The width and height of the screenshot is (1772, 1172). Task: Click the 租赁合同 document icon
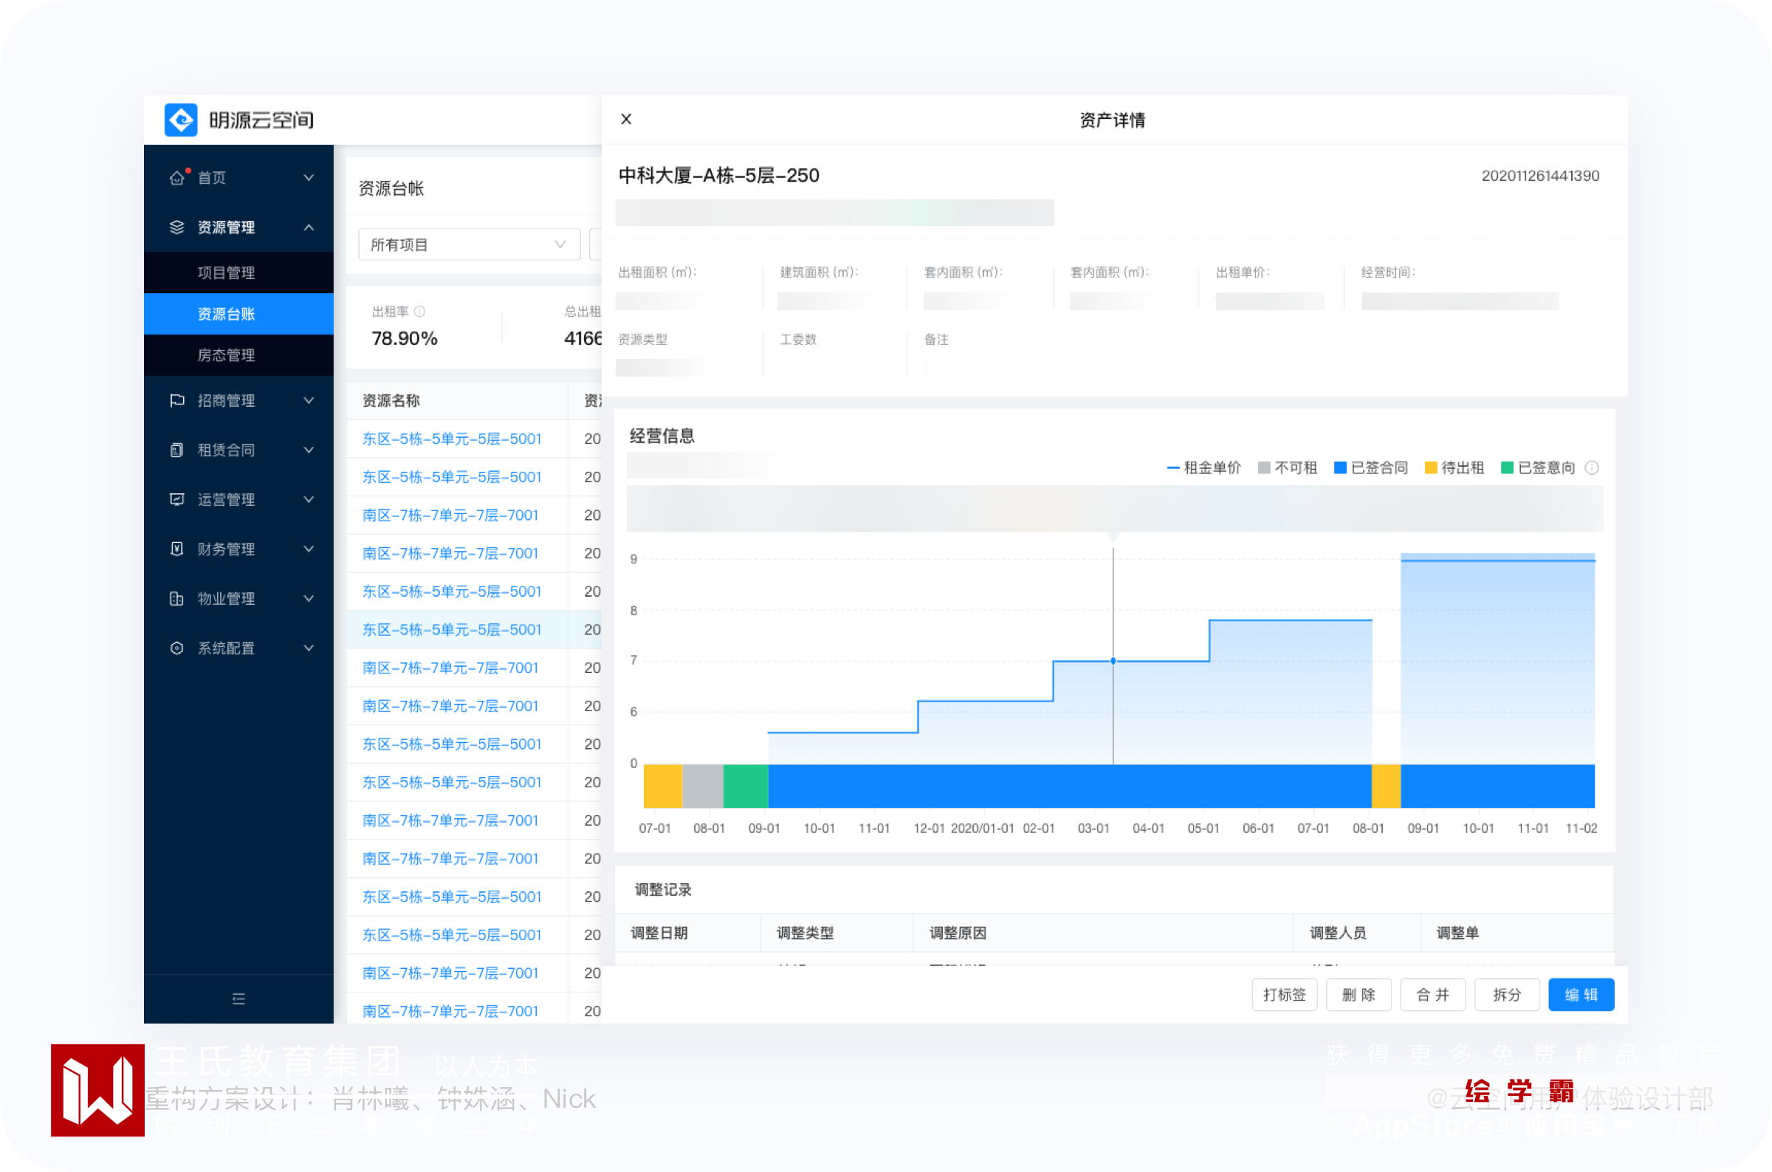point(176,450)
